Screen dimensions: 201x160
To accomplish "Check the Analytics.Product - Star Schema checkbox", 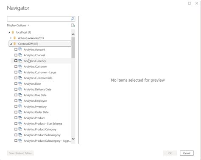I will pyautogui.click(x=16, y=123).
